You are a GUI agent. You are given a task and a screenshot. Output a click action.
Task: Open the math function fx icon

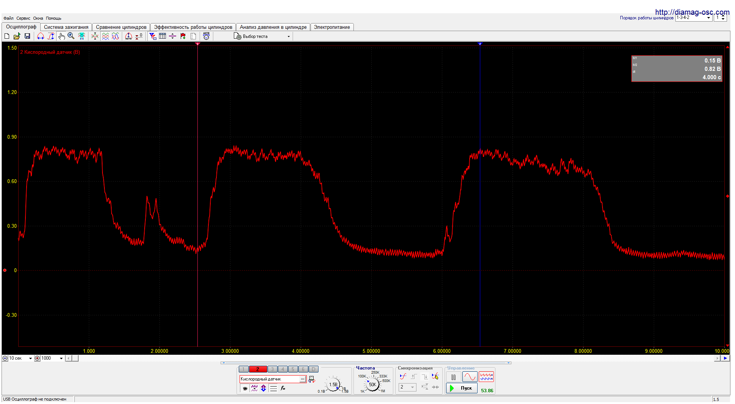[x=283, y=388]
